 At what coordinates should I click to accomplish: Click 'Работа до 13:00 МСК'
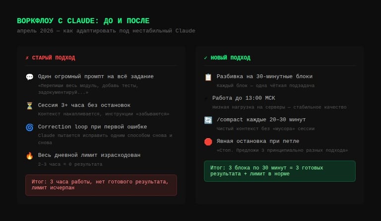coord(244,98)
